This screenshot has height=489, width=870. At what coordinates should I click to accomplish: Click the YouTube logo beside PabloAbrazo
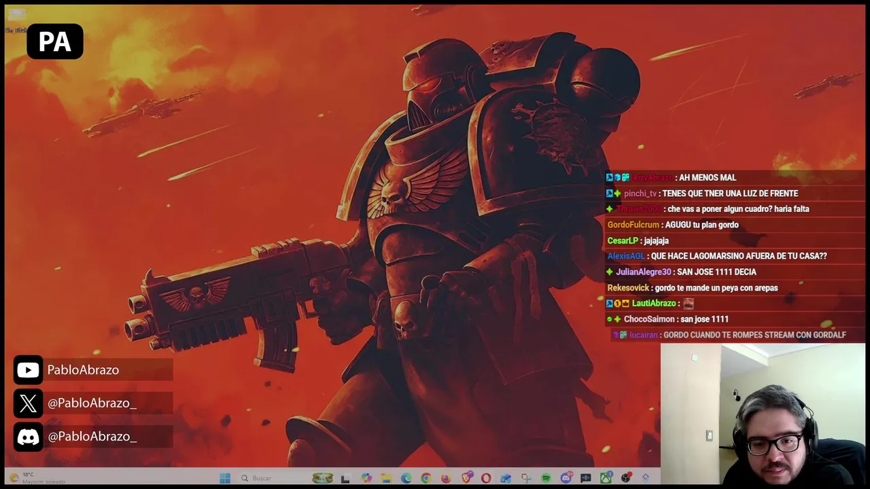coord(28,370)
